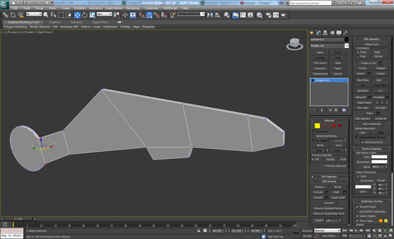Viewport: 394px width, 239px height.
Task: Click the Symmetry modifier button
Action: click(320, 68)
